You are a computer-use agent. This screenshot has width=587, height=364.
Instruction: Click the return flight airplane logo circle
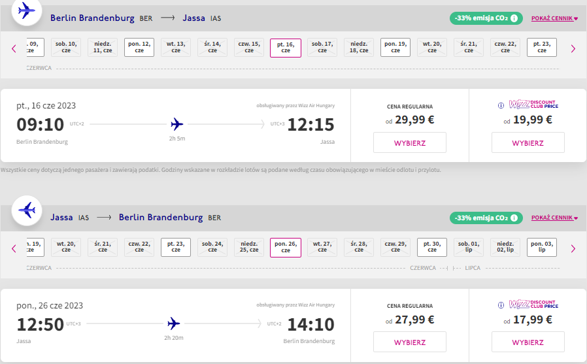tap(27, 210)
